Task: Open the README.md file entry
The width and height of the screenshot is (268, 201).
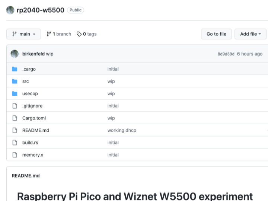Action: tap(36, 130)
